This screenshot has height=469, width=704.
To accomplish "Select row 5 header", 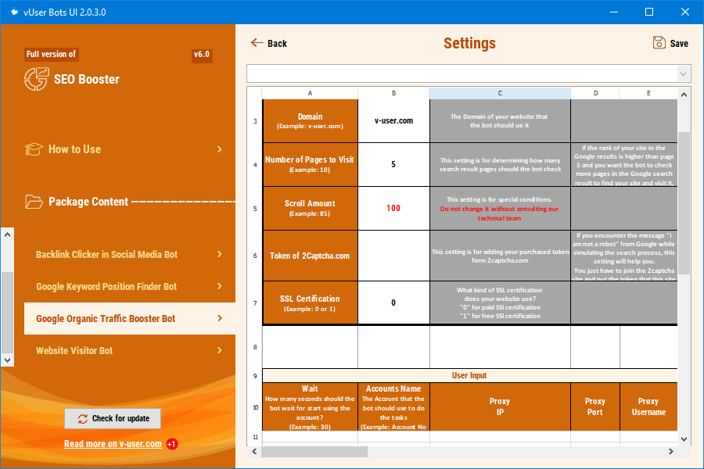I will (255, 208).
